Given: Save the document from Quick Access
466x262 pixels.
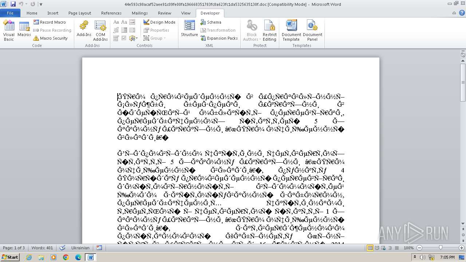Looking at the screenshot, I should (x=13, y=4).
